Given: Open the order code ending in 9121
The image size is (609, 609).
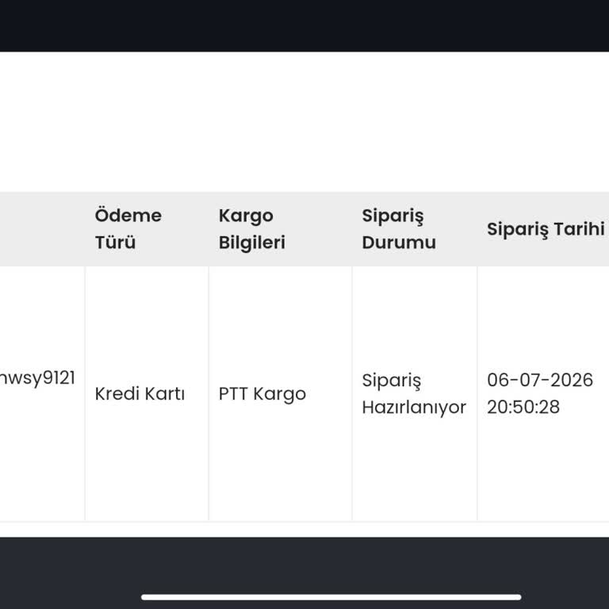Looking at the screenshot, I should pos(38,378).
